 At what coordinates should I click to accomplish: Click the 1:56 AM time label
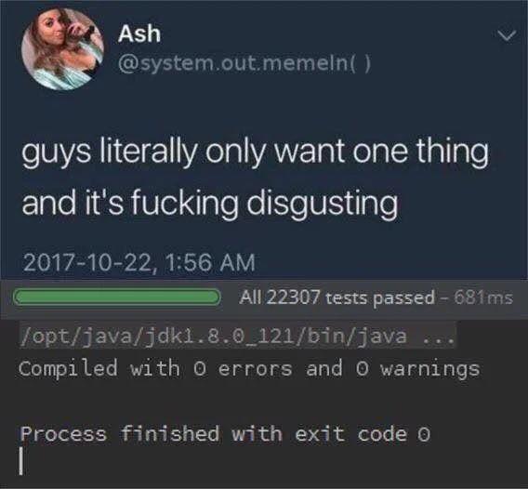click(x=211, y=262)
